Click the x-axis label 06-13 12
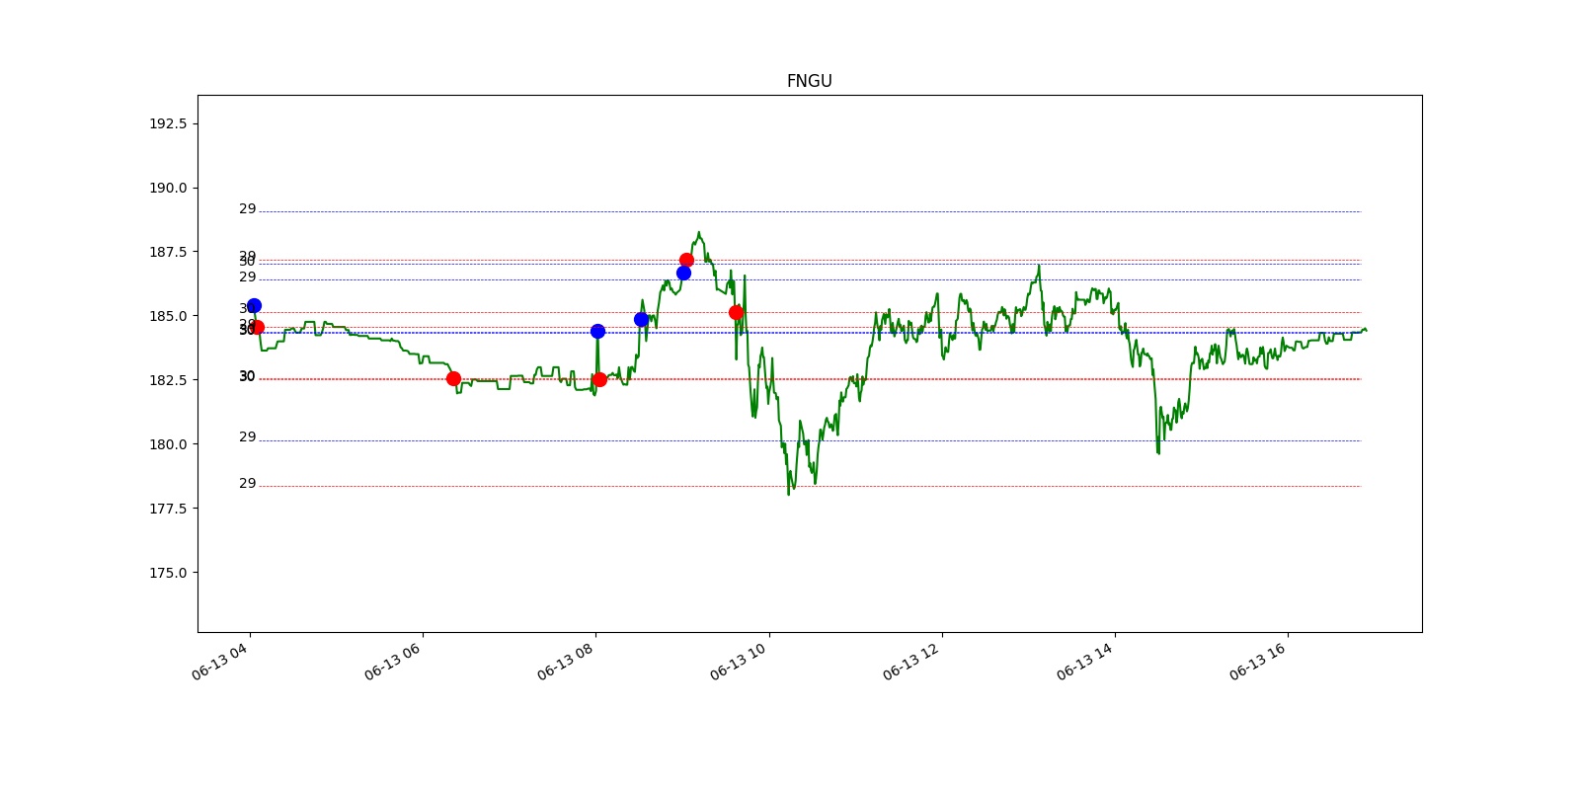1580x790 pixels. point(912,660)
